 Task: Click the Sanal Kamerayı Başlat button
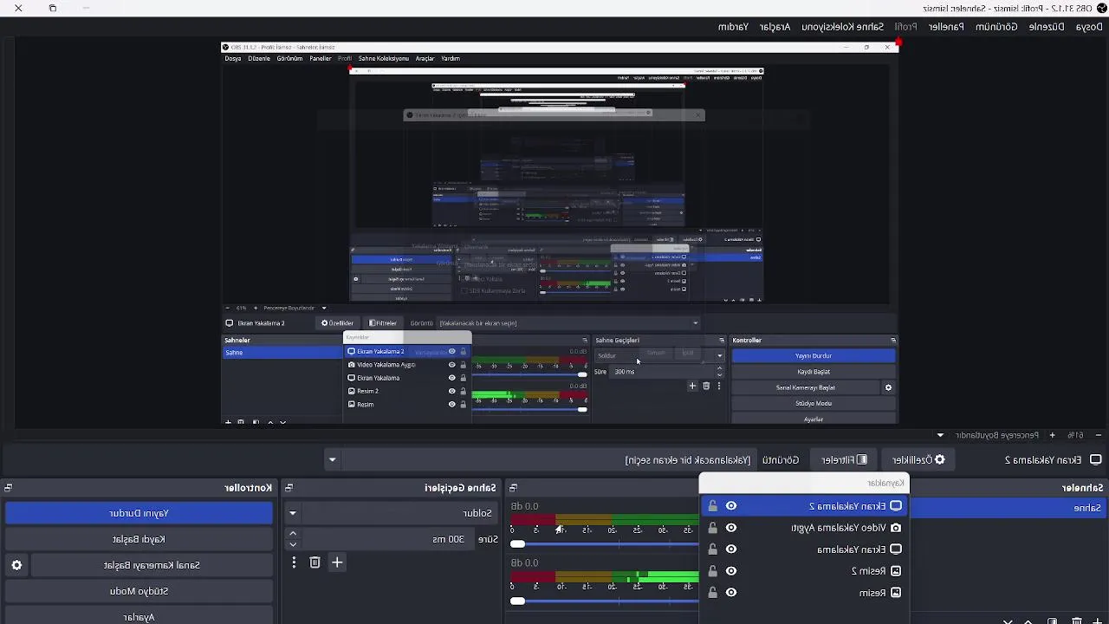pyautogui.click(x=152, y=565)
